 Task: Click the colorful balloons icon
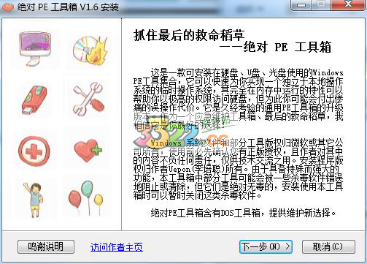click(x=86, y=198)
